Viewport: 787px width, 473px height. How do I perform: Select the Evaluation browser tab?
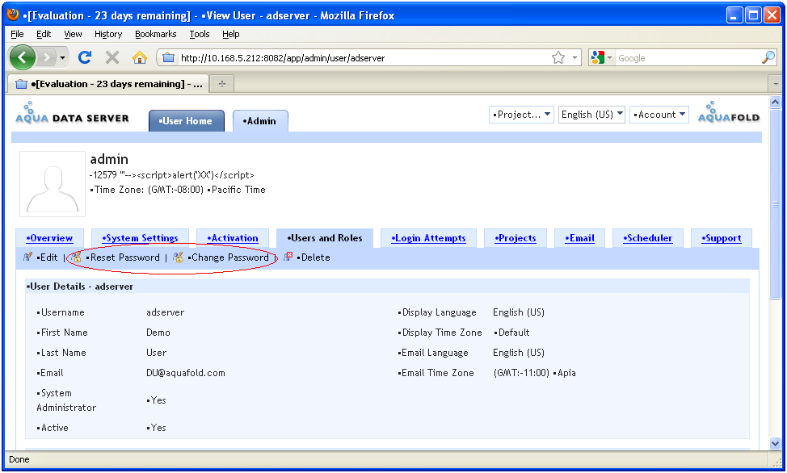click(108, 84)
